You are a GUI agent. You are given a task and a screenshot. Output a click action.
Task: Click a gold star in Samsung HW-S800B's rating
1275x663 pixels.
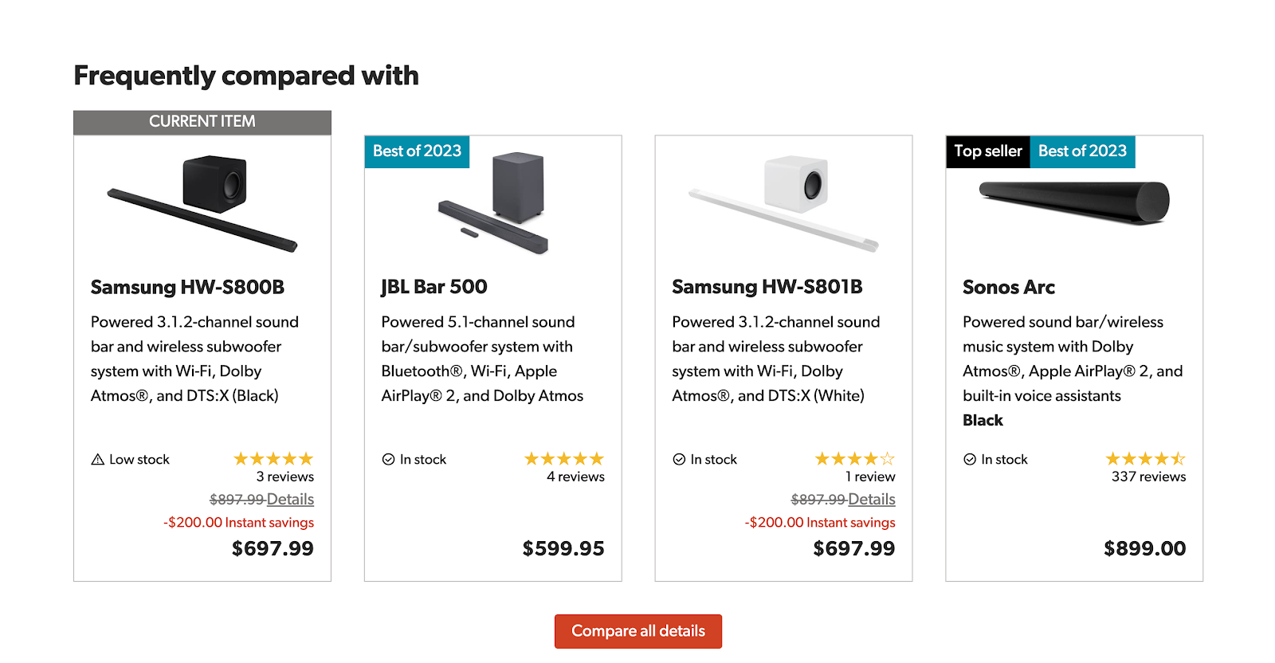[x=273, y=458]
